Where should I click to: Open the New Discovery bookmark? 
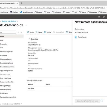26,12
